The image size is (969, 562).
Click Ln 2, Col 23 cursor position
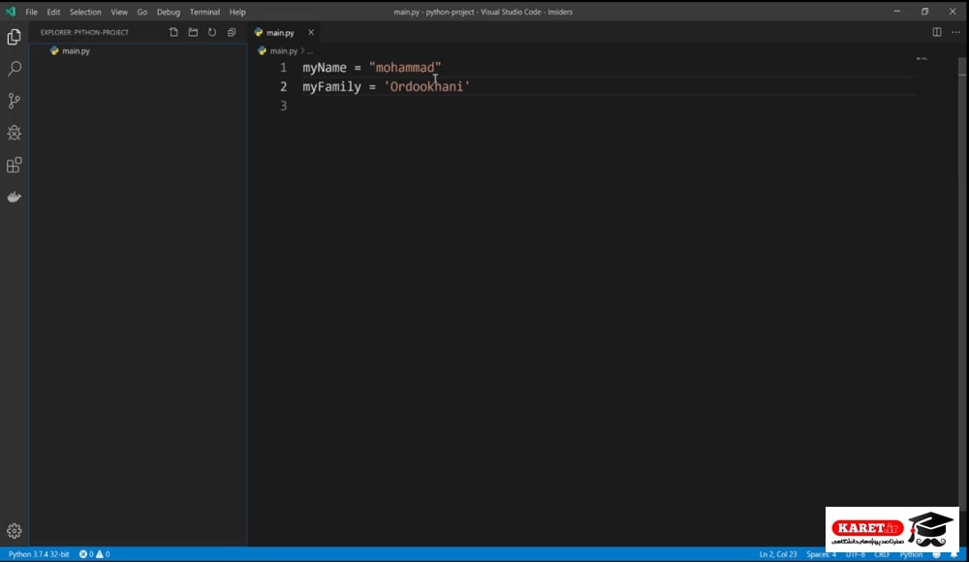778,554
